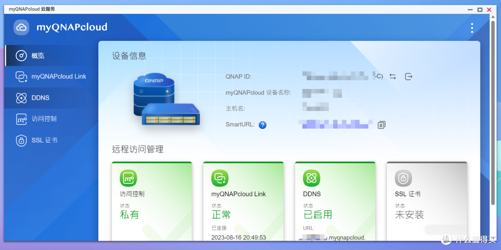
Task: Click the myQNAPcloud Link sidebar icon
Action: point(21,77)
